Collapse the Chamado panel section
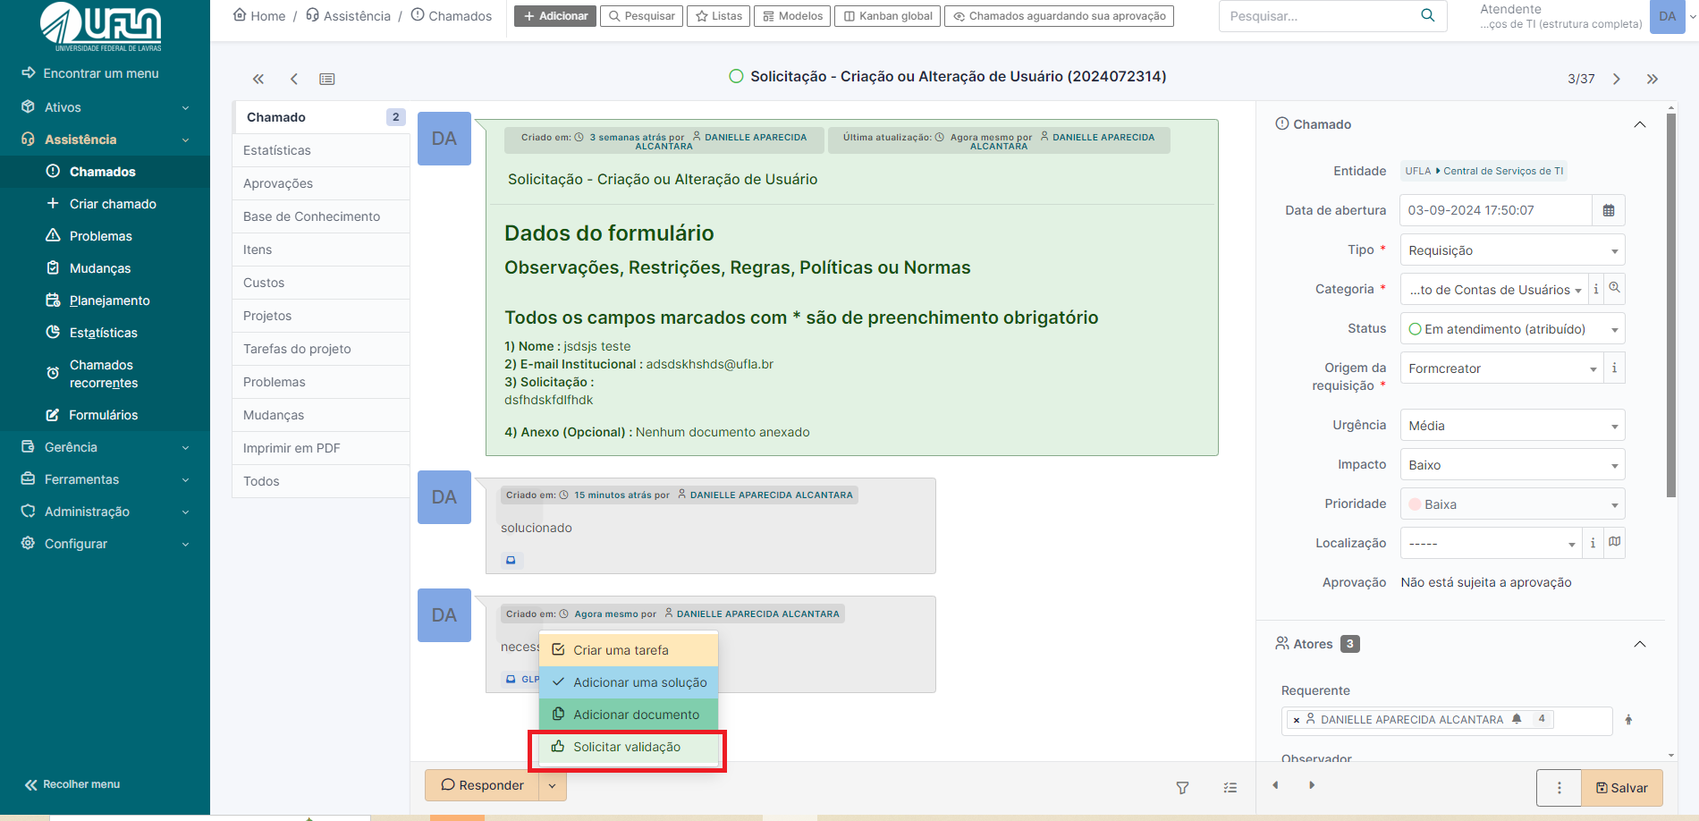Viewport: 1699px width, 821px height. [x=1640, y=124]
